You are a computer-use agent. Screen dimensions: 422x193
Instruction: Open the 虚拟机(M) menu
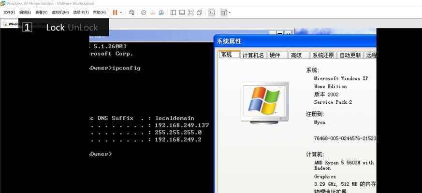click(60, 13)
